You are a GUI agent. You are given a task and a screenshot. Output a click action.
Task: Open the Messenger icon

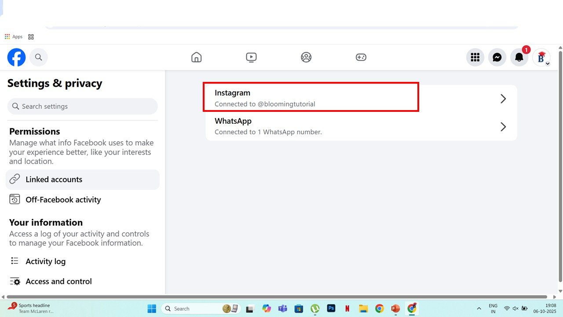[x=497, y=57]
